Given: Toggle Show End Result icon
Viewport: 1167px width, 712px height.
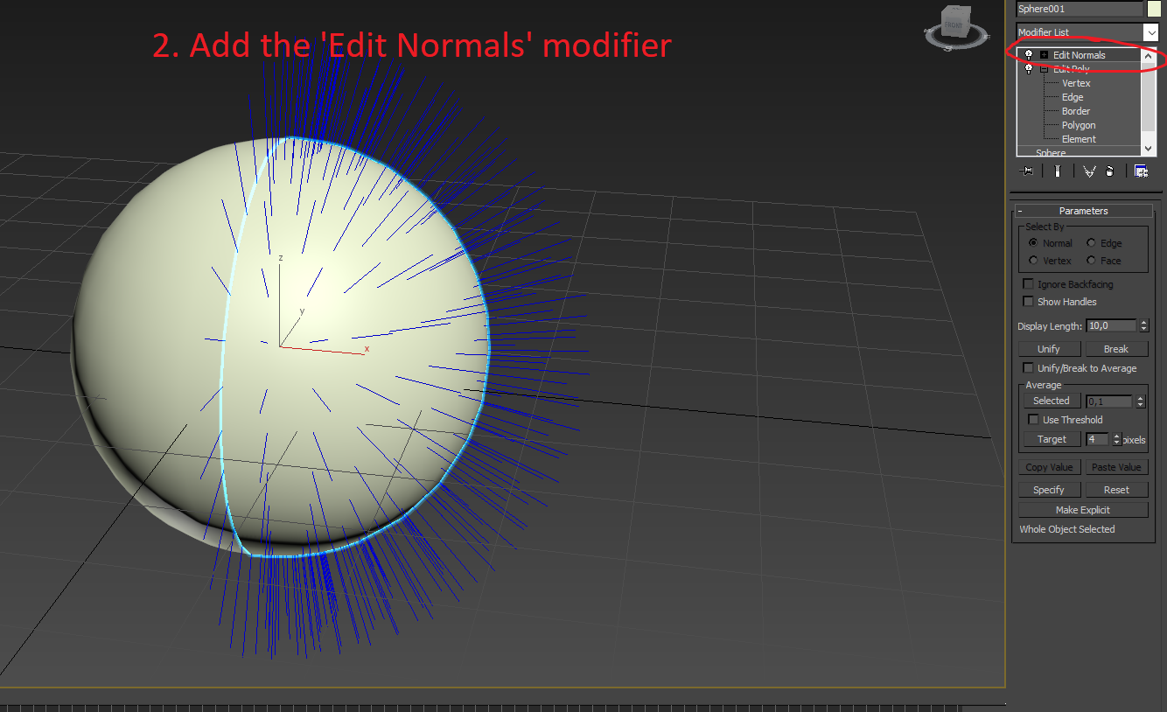Looking at the screenshot, I should (1058, 171).
